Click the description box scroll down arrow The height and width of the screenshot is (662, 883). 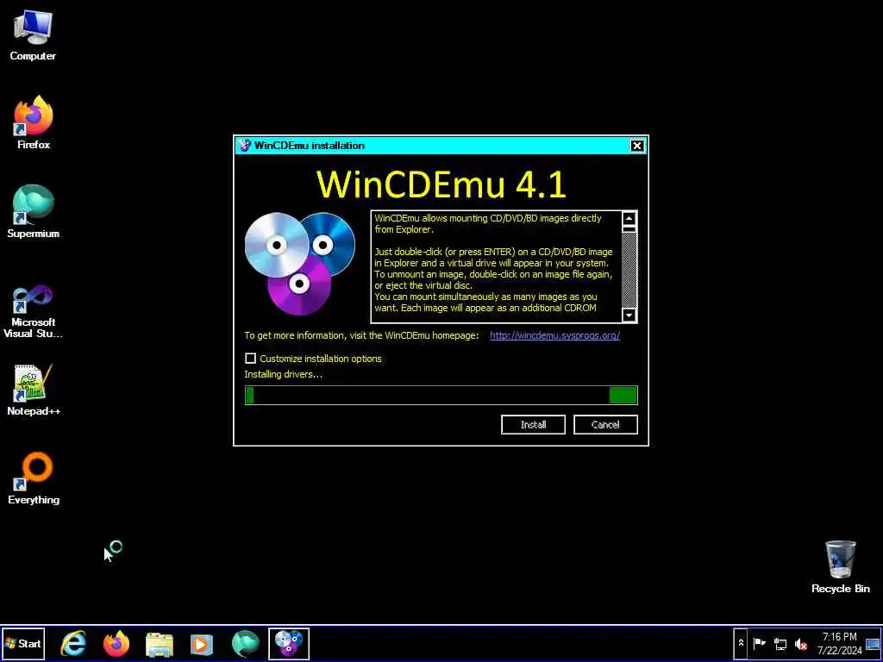pos(629,315)
